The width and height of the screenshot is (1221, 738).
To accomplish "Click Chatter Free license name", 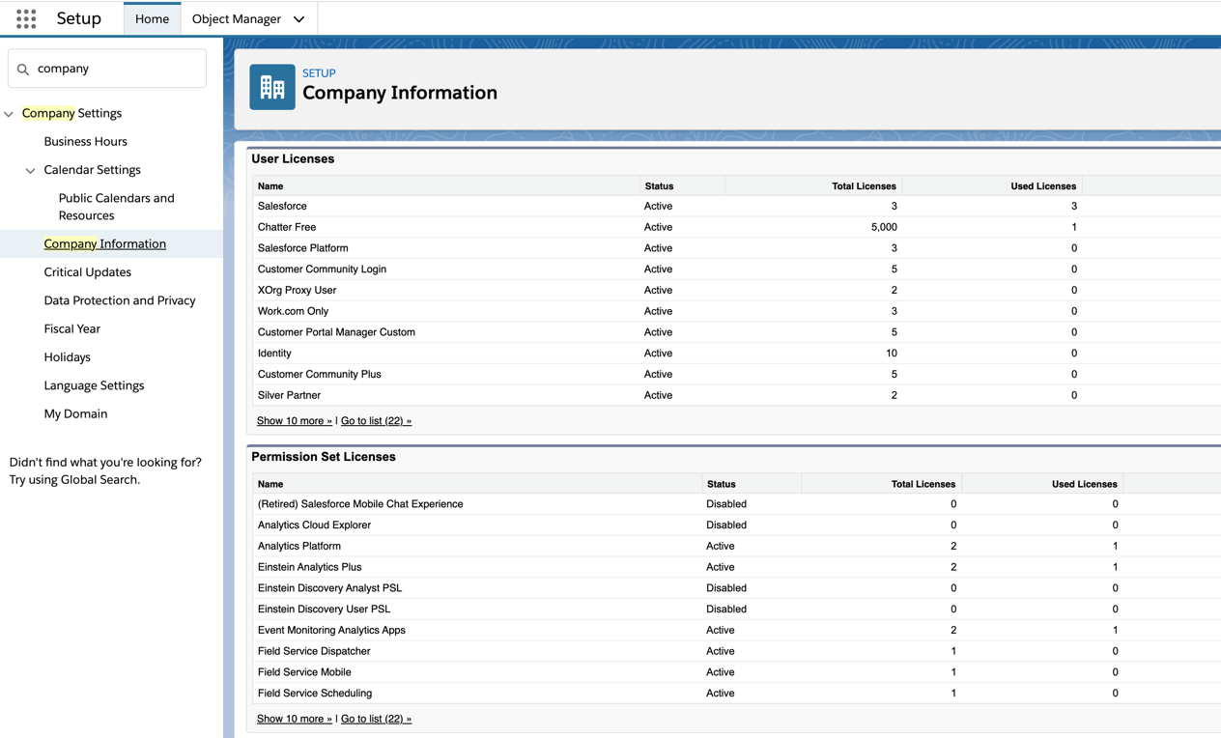I will 287,227.
